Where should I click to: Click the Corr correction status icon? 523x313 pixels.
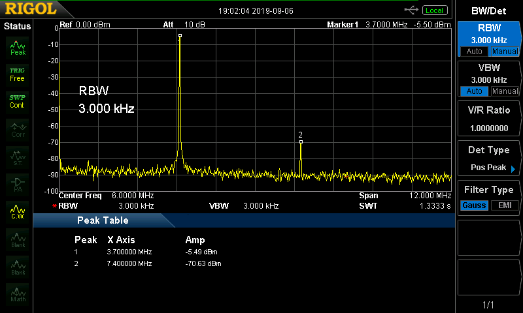(x=18, y=129)
